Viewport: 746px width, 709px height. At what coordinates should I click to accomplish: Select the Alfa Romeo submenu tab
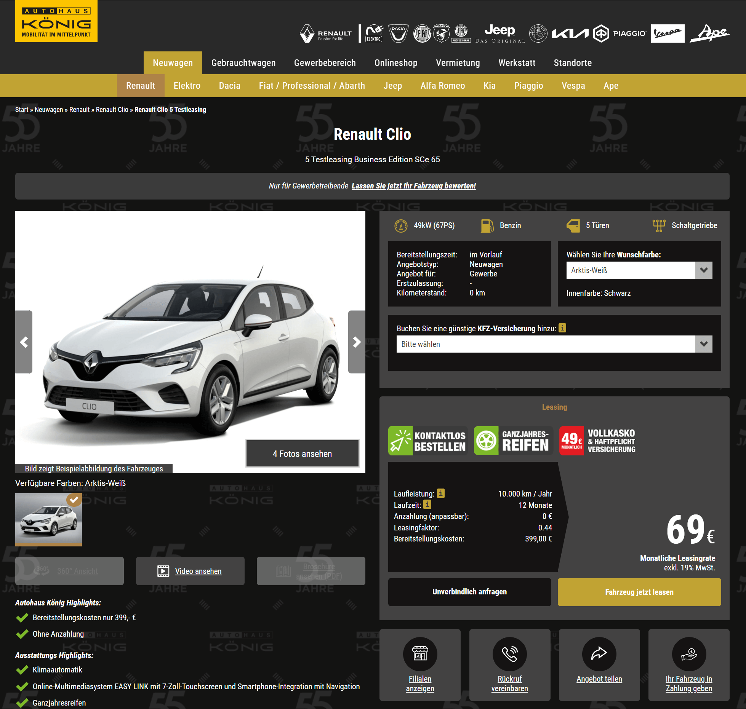pos(443,86)
